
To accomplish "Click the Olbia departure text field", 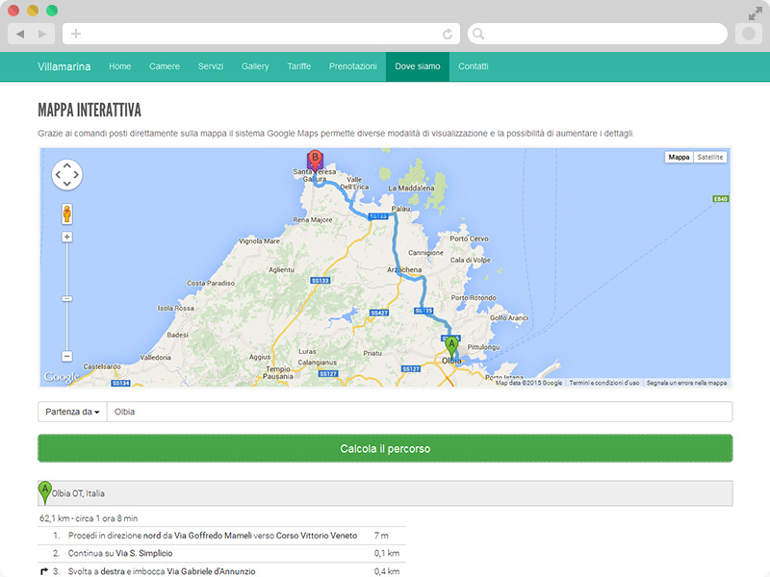I will (x=420, y=412).
